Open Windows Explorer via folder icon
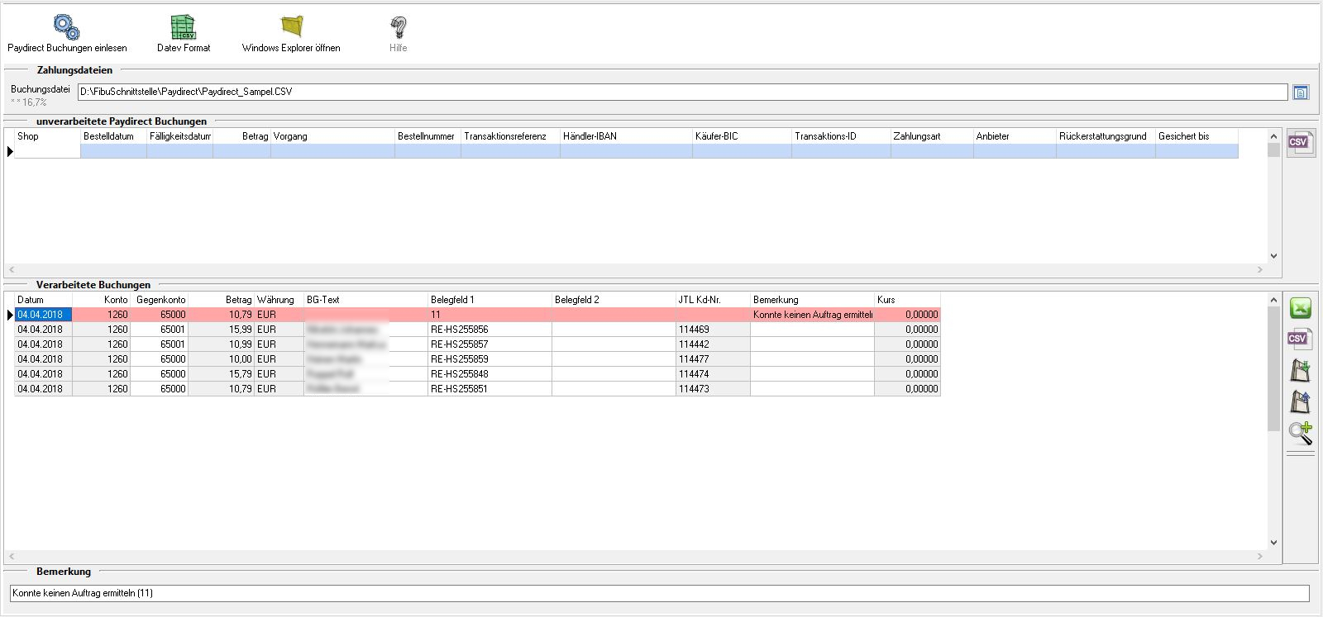Image resolution: width=1323 pixels, height=617 pixels. pyautogui.click(x=291, y=27)
